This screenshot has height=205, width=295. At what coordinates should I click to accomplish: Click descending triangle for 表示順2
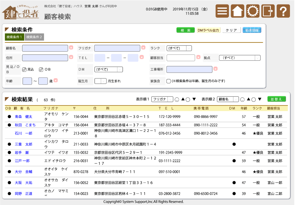point(260,99)
